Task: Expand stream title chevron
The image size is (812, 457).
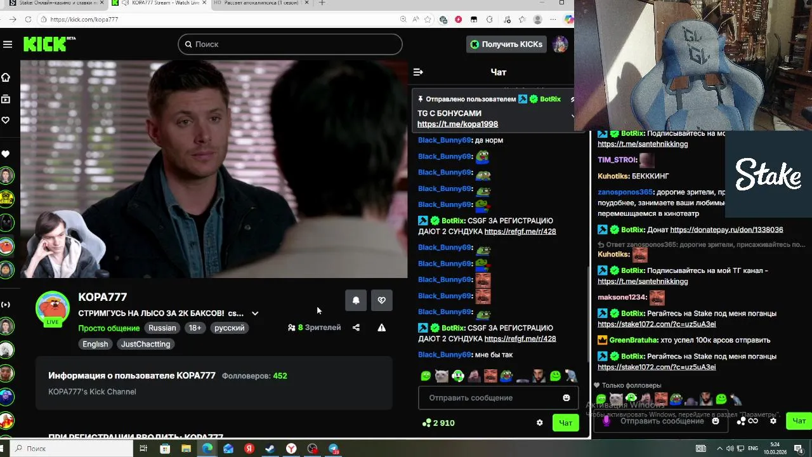Action: click(x=255, y=314)
